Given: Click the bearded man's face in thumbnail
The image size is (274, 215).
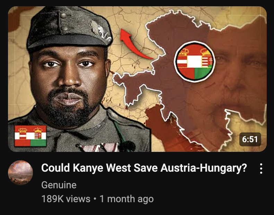Looking at the screenshot, I should coord(69,84).
